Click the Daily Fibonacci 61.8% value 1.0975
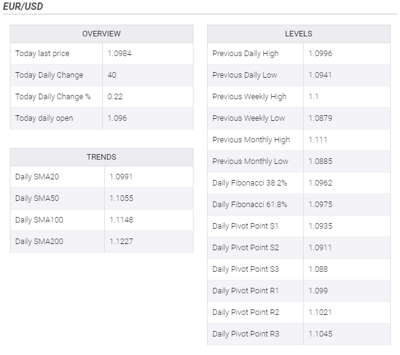400x355 pixels. 320,205
